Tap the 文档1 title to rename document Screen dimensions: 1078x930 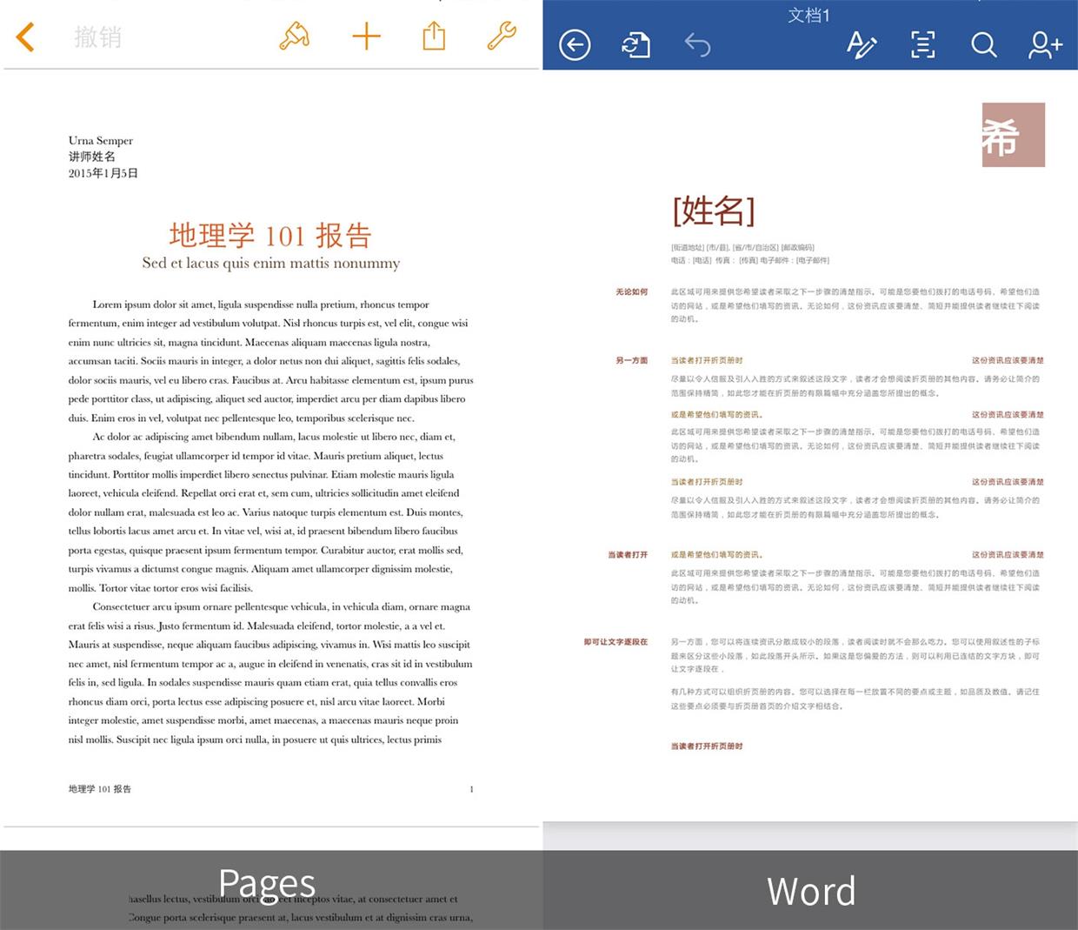[808, 16]
